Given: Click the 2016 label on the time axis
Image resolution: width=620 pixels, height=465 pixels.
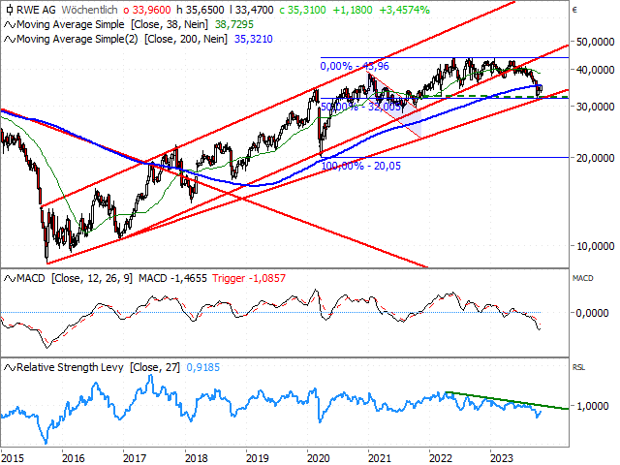Looking at the screenshot, I should (74, 458).
